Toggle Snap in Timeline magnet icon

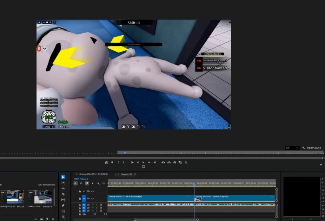coord(81,183)
